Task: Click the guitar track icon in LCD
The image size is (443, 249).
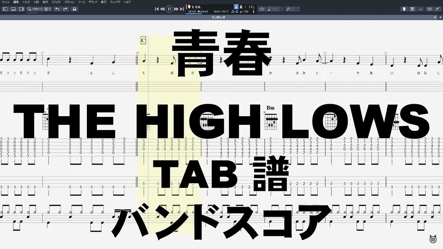Action: click(189, 7)
